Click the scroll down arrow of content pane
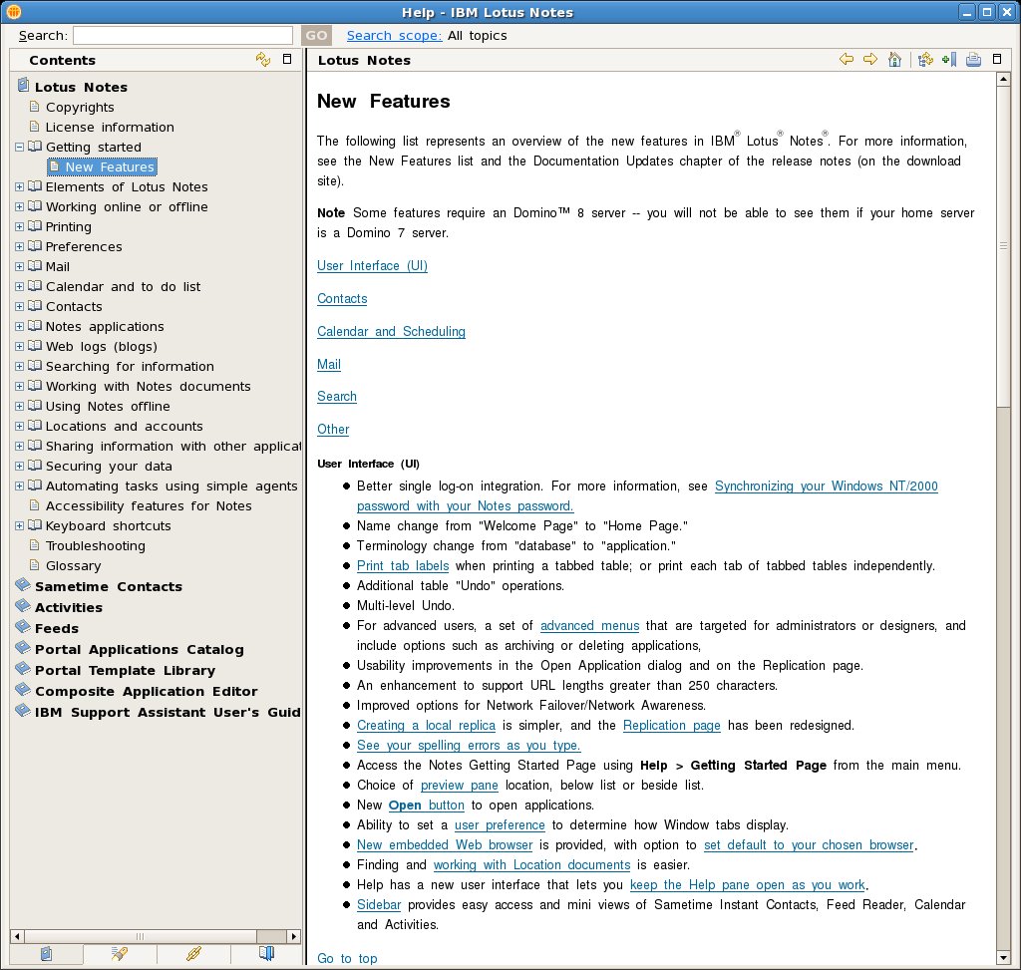Viewport: 1021px width, 970px height. [1003, 958]
